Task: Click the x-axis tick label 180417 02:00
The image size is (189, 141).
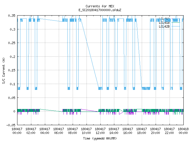Action: click(x=31, y=131)
